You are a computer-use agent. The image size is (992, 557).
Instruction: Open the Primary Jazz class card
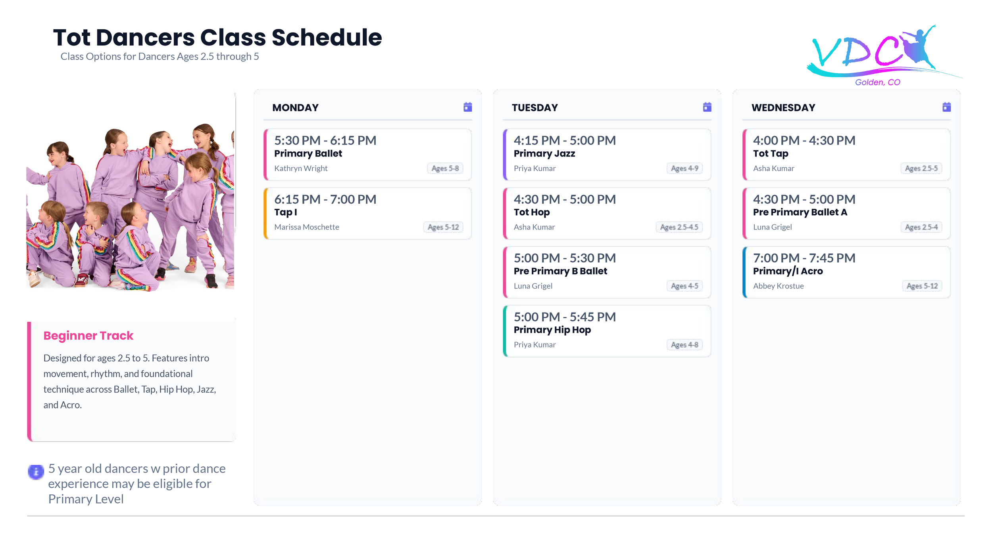[x=607, y=155]
